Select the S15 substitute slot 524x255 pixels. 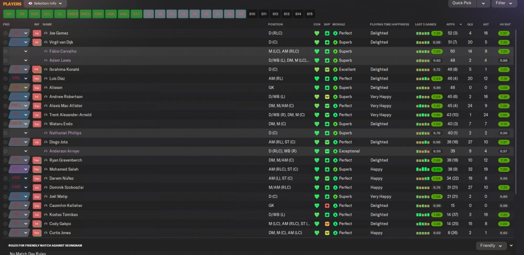pyautogui.click(x=310, y=14)
